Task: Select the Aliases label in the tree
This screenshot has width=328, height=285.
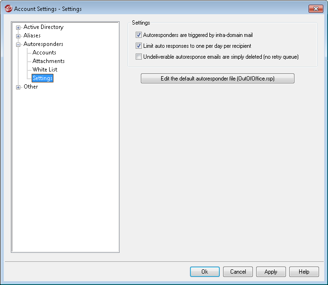Action: point(32,36)
